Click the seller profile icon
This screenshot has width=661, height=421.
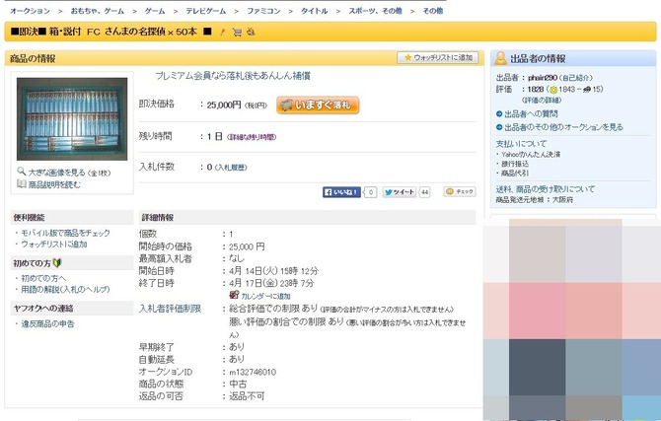pyautogui.click(x=500, y=58)
